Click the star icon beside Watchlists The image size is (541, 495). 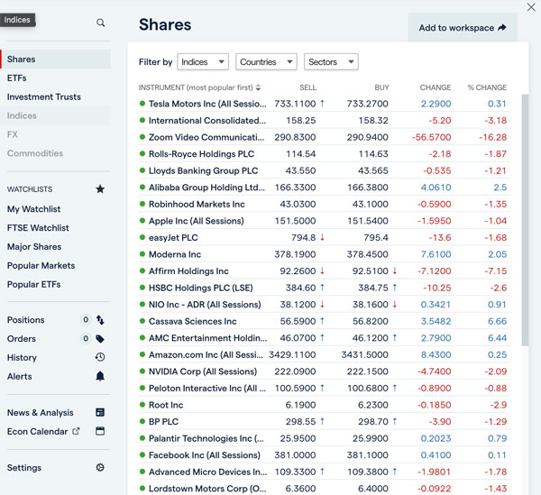pyautogui.click(x=100, y=189)
